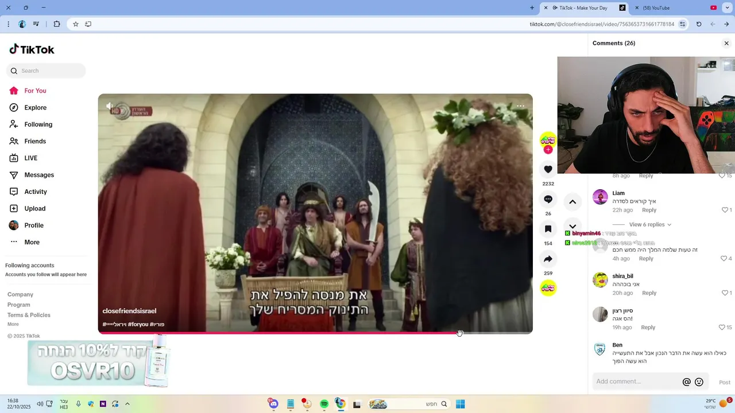Open the #foryou hashtag
735x413 pixels.
(138, 324)
